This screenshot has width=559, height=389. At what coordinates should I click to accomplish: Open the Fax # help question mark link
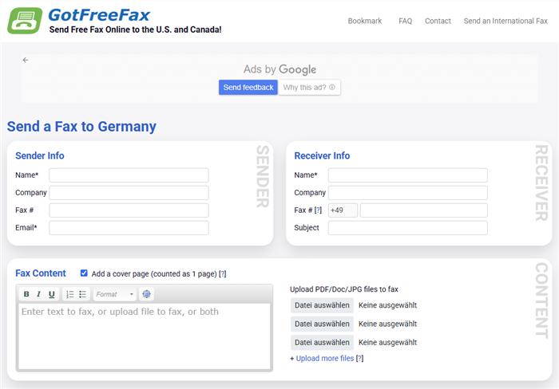tap(318, 210)
